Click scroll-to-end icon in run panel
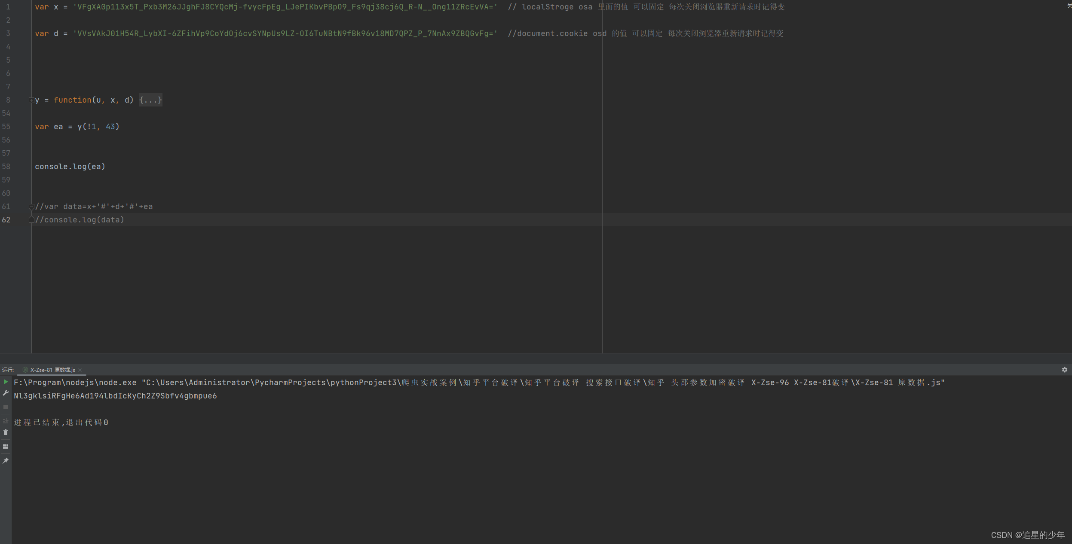1072x544 pixels. pyautogui.click(x=6, y=421)
